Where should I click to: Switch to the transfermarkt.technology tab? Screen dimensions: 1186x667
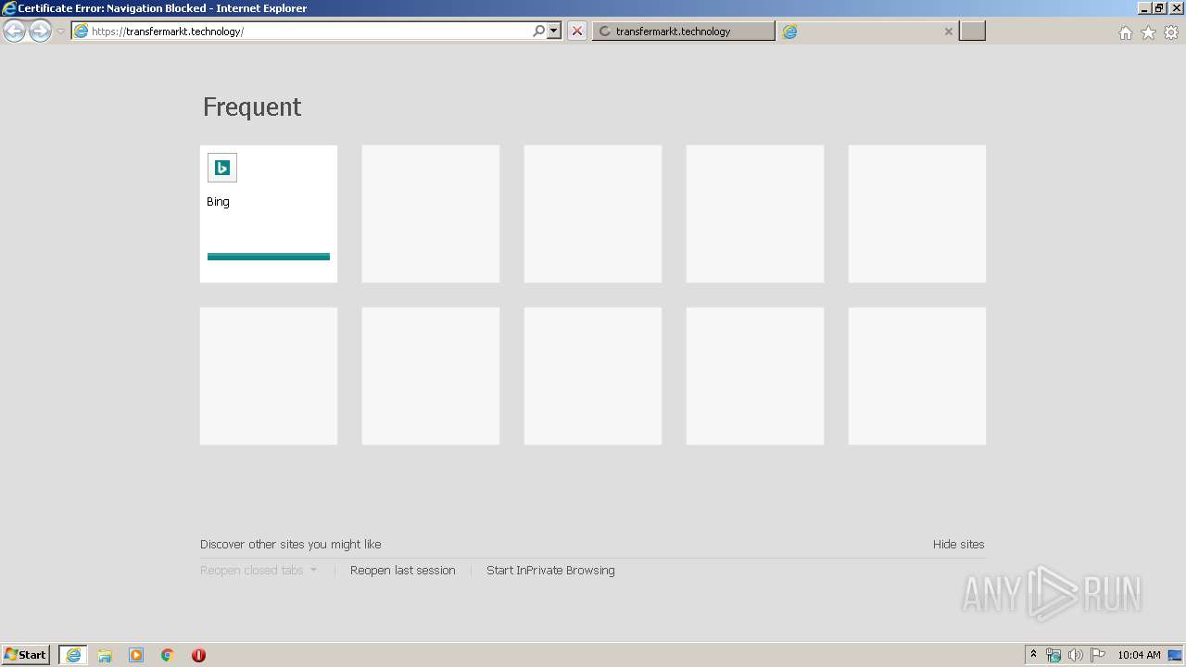(683, 31)
